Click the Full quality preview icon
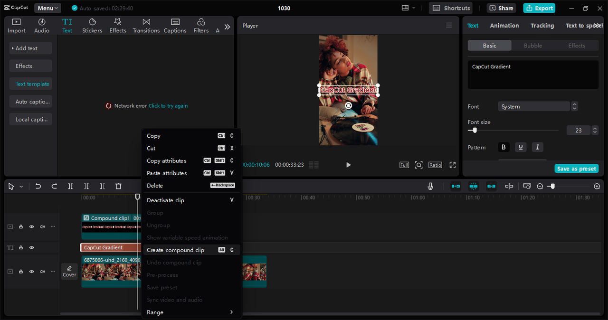The height and width of the screenshot is (320, 608). pyautogui.click(x=404, y=165)
